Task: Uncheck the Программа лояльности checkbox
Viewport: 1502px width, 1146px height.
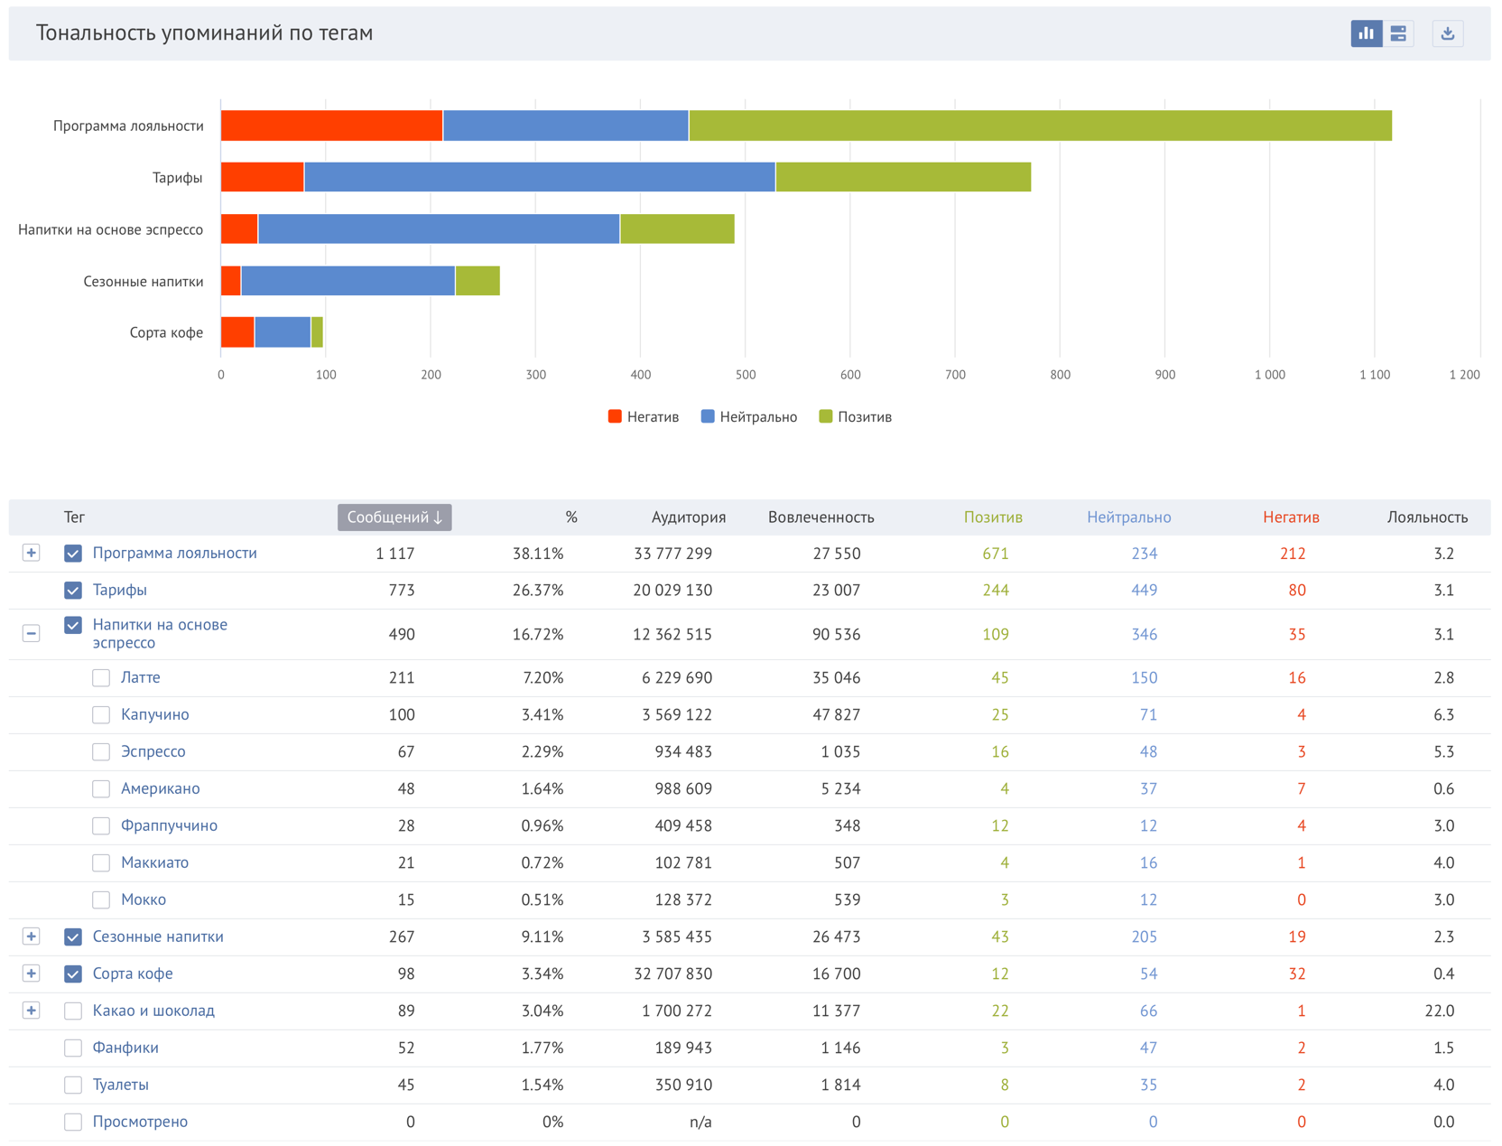Action: point(73,554)
